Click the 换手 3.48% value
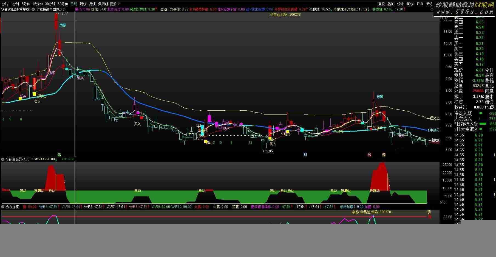Viewport: 496px width, 257px height. click(x=478, y=97)
